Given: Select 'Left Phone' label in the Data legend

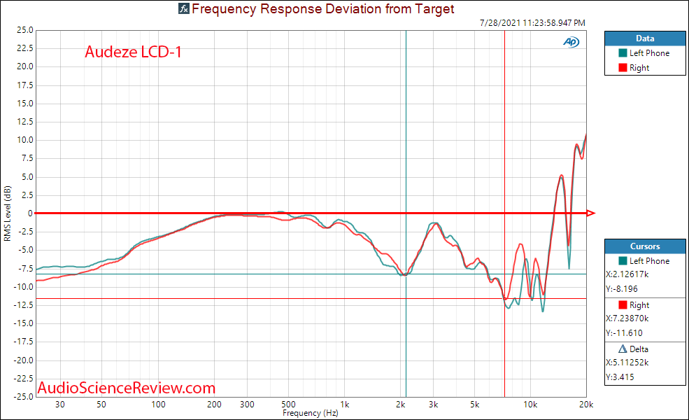Looking at the screenshot, I should coord(649,52).
